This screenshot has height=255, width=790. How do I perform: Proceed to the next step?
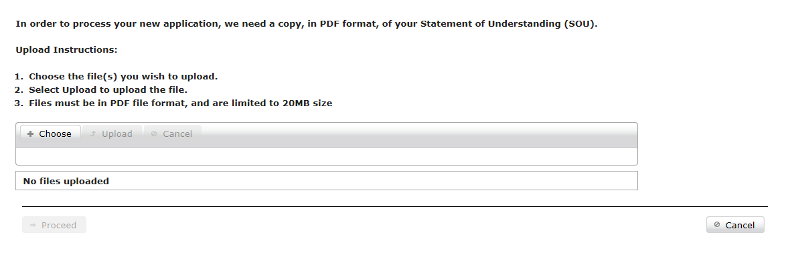(54, 225)
